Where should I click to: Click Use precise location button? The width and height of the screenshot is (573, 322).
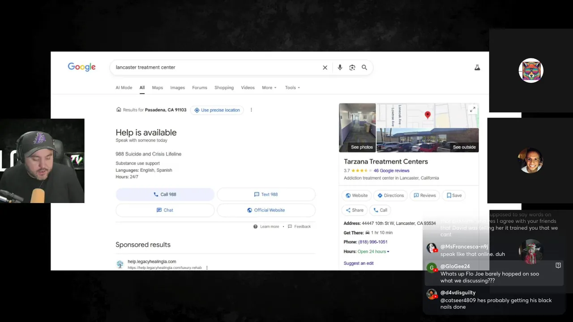point(217,110)
